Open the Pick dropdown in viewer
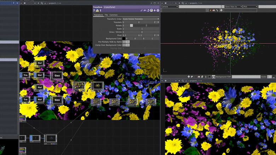Viewport: 276px width, 155px height. pyautogui.click(x=251, y=6)
